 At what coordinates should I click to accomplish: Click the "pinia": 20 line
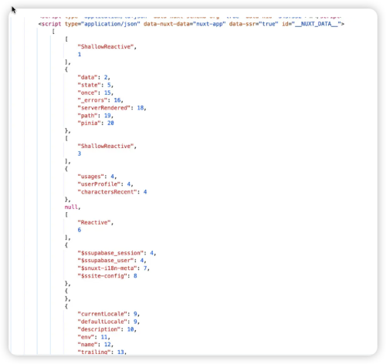(x=96, y=123)
